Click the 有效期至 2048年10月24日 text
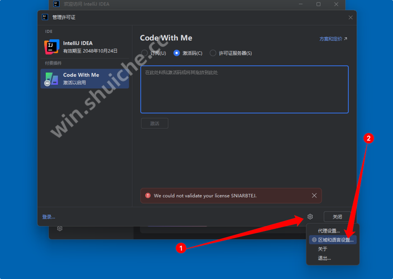The height and width of the screenshot is (279, 393). pyautogui.click(x=90, y=51)
